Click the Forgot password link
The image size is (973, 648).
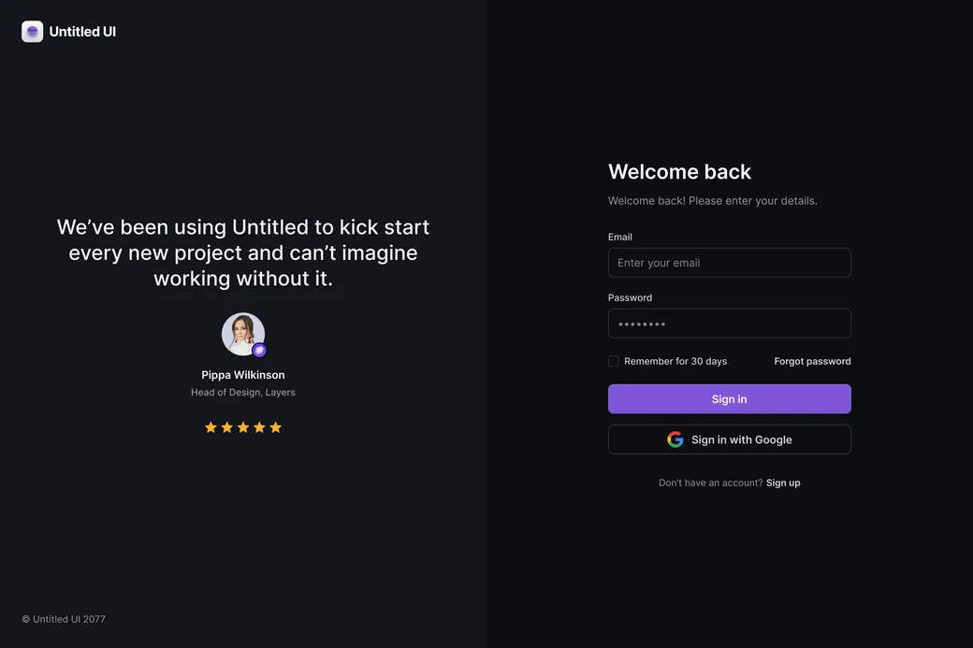point(812,360)
